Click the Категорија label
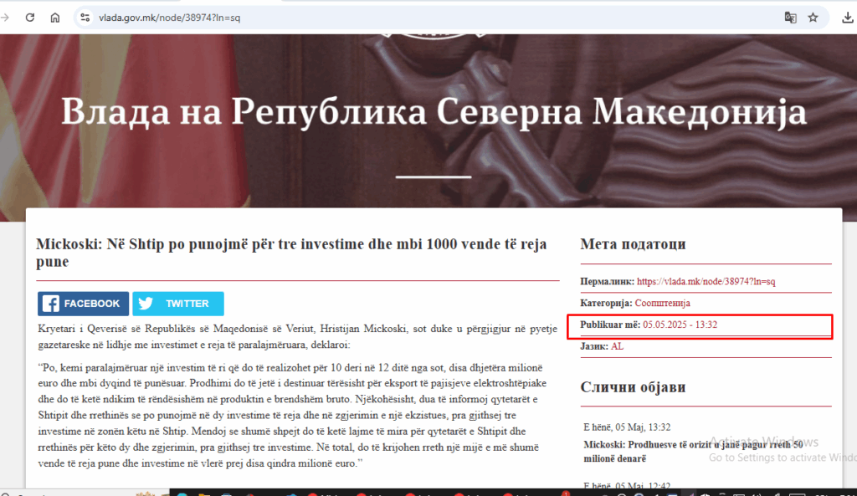Viewport: 857px width, 496px height. [x=606, y=303]
